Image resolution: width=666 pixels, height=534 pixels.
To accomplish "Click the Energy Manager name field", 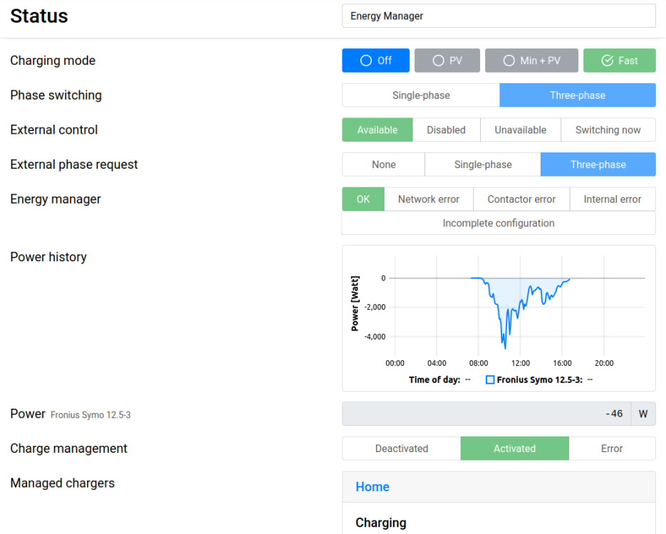I will (499, 16).
